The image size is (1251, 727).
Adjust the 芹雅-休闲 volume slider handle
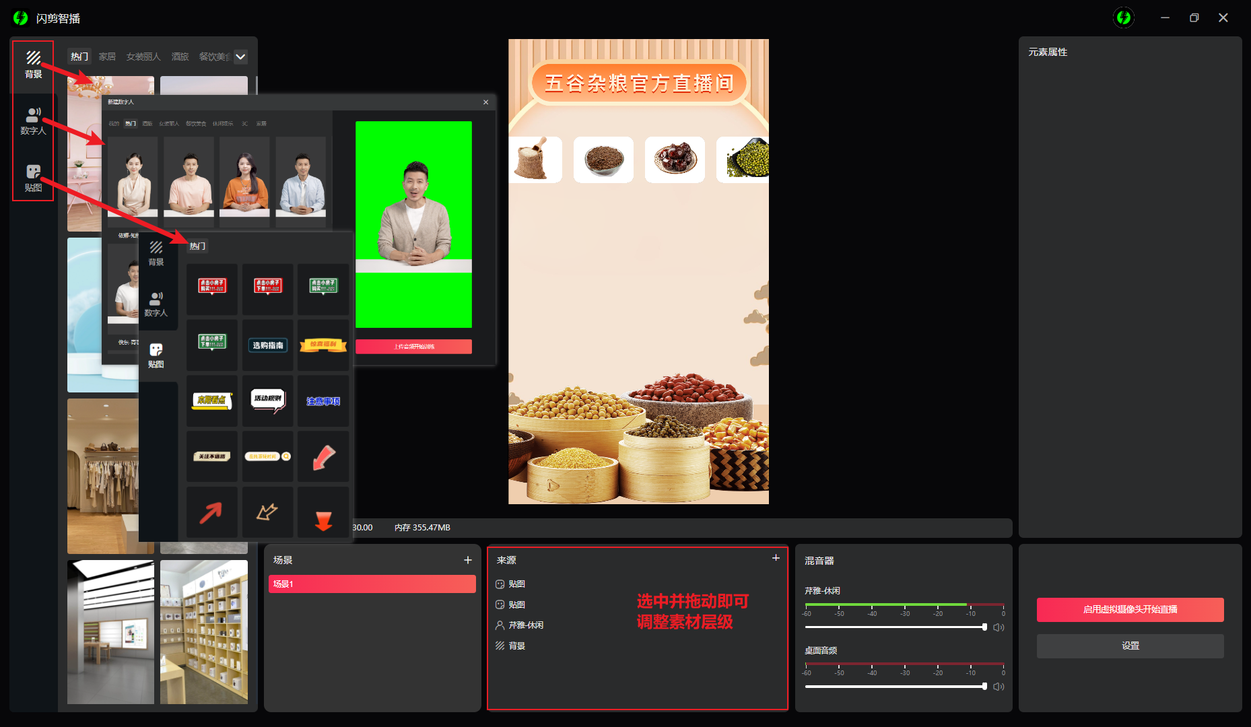984,627
